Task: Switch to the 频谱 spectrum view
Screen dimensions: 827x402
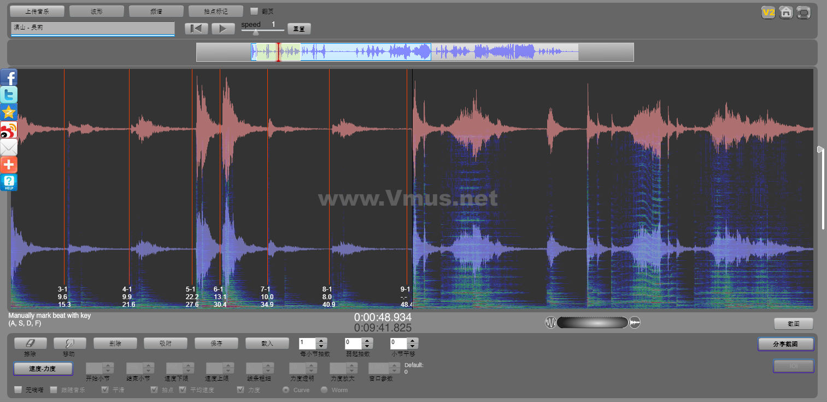Action: click(x=156, y=11)
